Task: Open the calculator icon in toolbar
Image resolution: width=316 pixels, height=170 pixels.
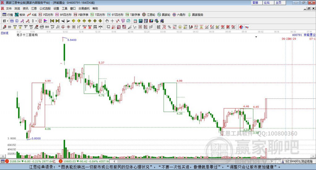Action: tap(140, 21)
